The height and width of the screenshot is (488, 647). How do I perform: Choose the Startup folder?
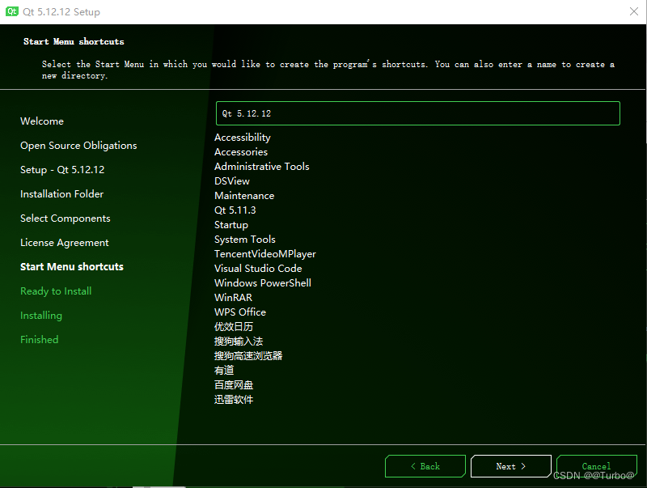[231, 225]
